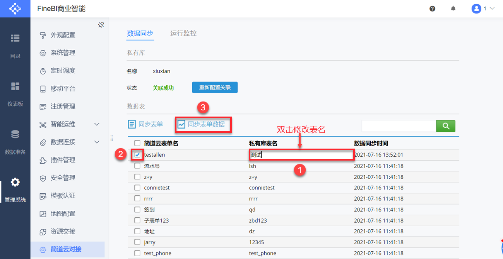Expand the 数据连接 submenu chevron

(x=97, y=142)
